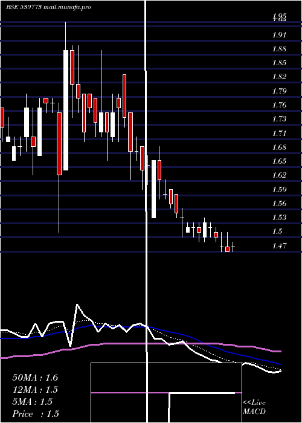Image resolution: width=302 pixels, height=423 pixels.
Task: Click the 1.47 price axis label
Action: click(x=278, y=246)
